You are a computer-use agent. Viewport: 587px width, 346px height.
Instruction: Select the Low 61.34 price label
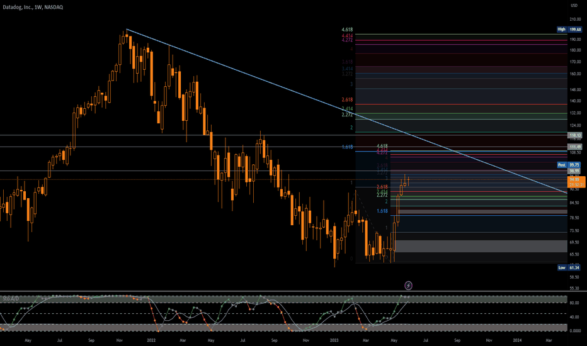pyautogui.click(x=569, y=267)
